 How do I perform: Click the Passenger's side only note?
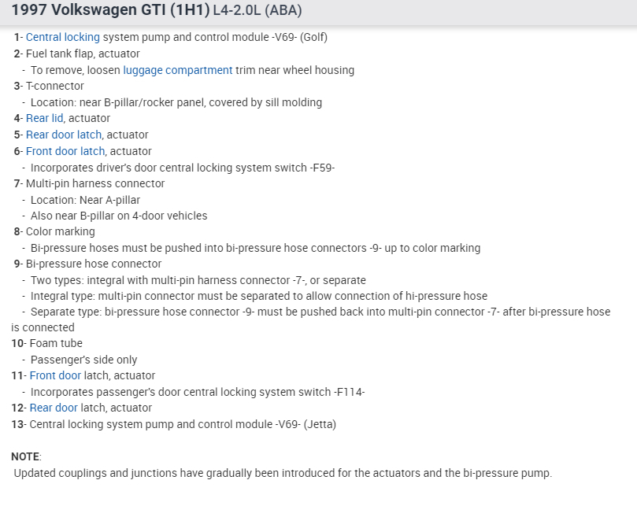point(84,360)
